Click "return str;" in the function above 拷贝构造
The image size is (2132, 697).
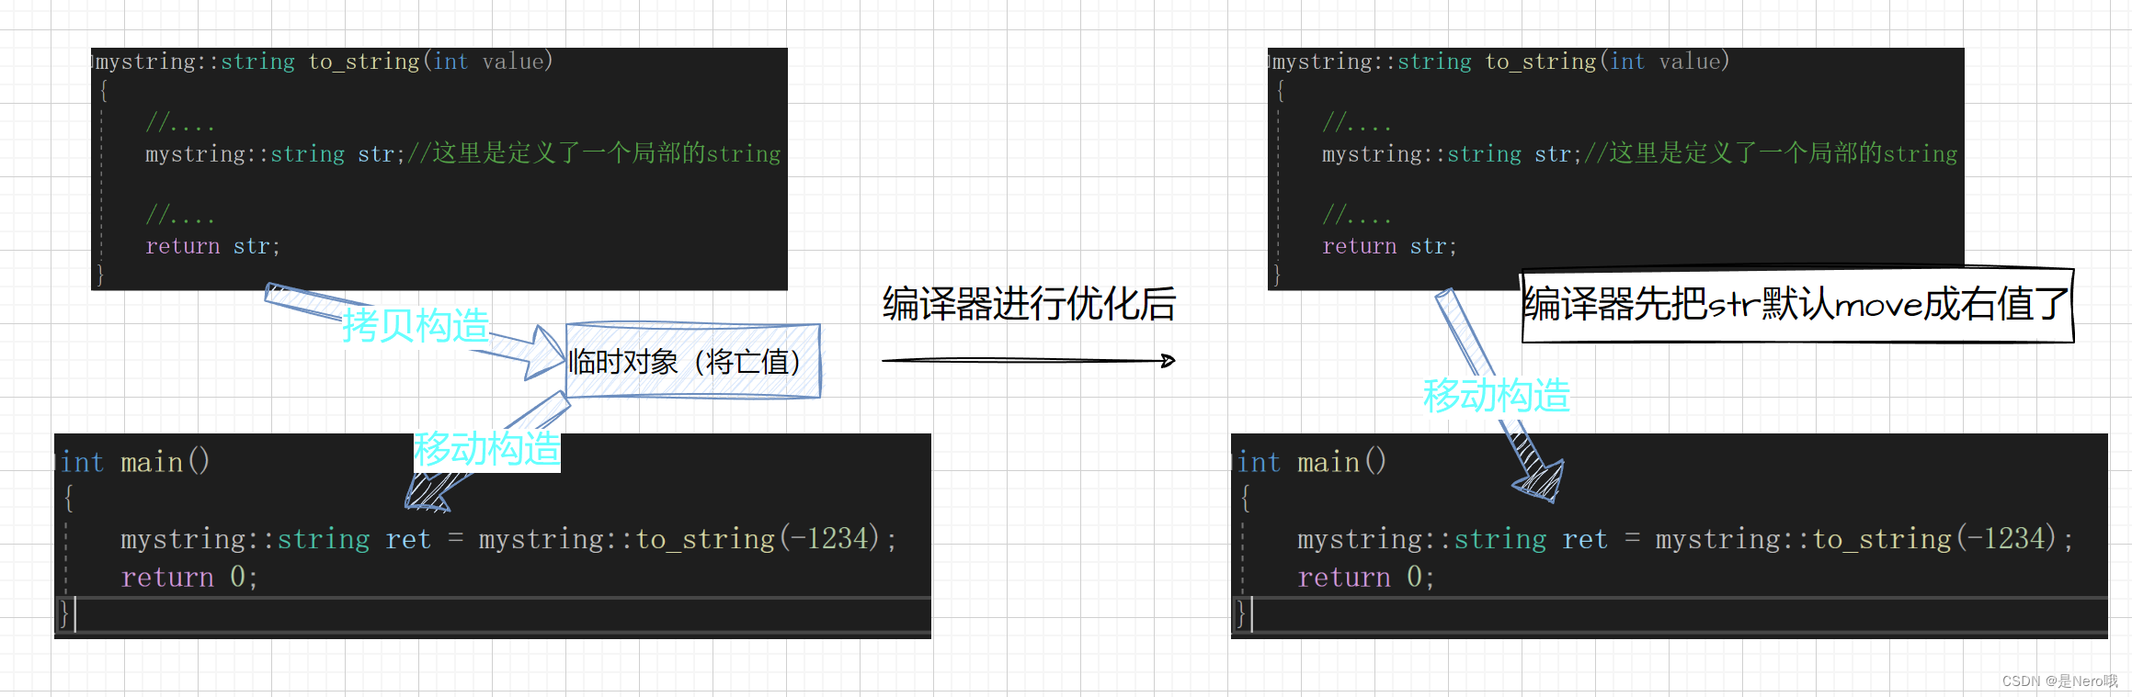coord(212,246)
